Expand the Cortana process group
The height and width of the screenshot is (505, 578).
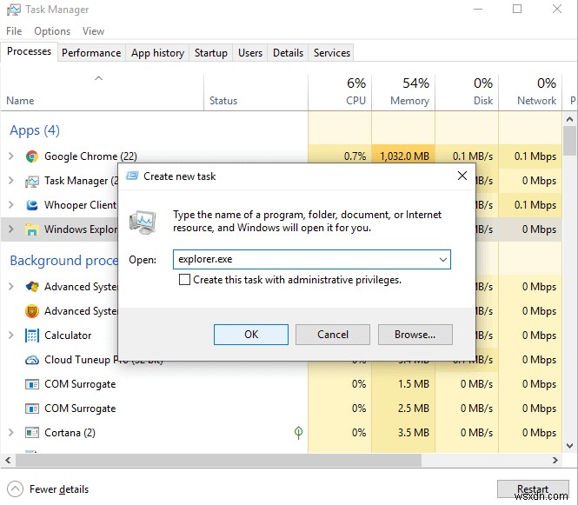[11, 432]
